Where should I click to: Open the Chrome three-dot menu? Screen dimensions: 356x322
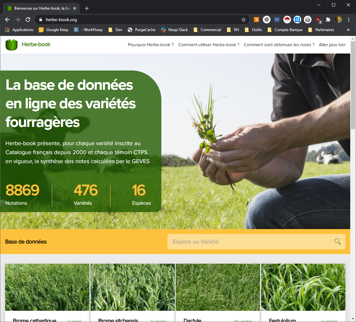pos(349,20)
